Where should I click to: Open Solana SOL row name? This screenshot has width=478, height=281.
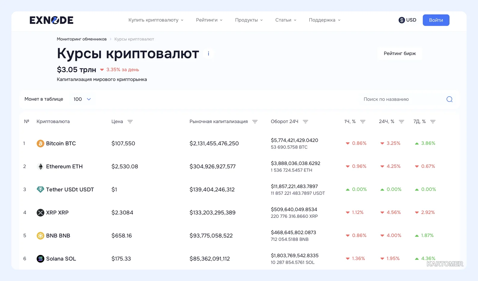[61, 259]
